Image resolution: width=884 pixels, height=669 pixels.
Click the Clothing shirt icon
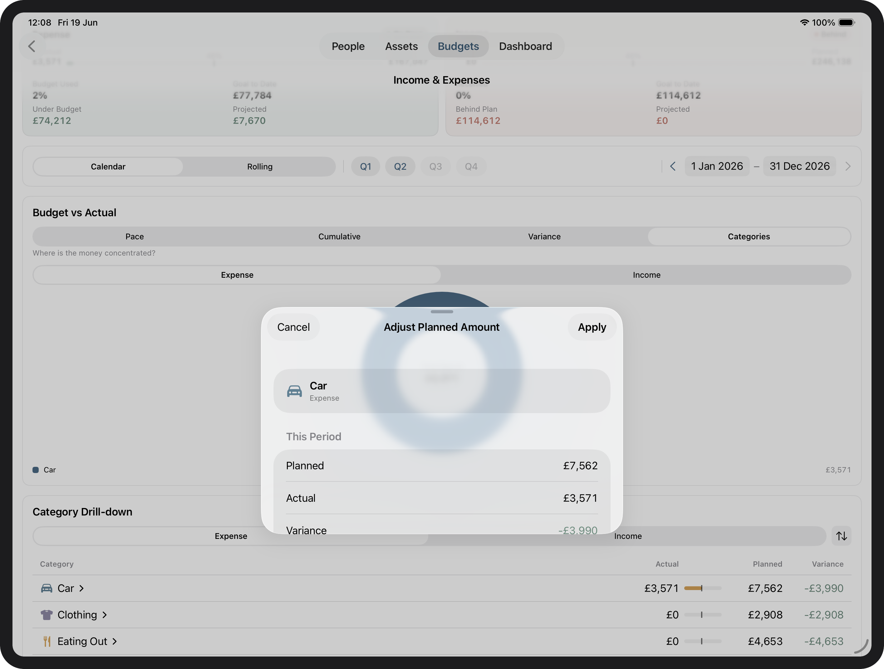click(47, 615)
